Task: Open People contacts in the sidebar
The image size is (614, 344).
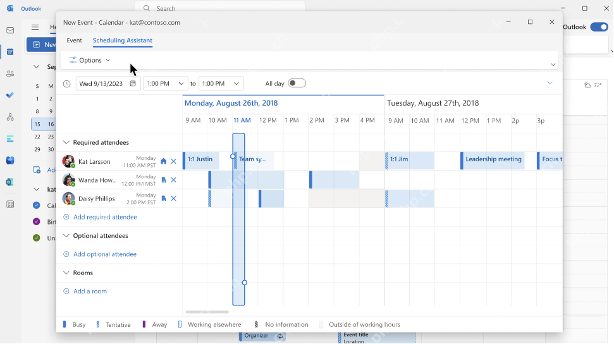Action: (x=10, y=73)
